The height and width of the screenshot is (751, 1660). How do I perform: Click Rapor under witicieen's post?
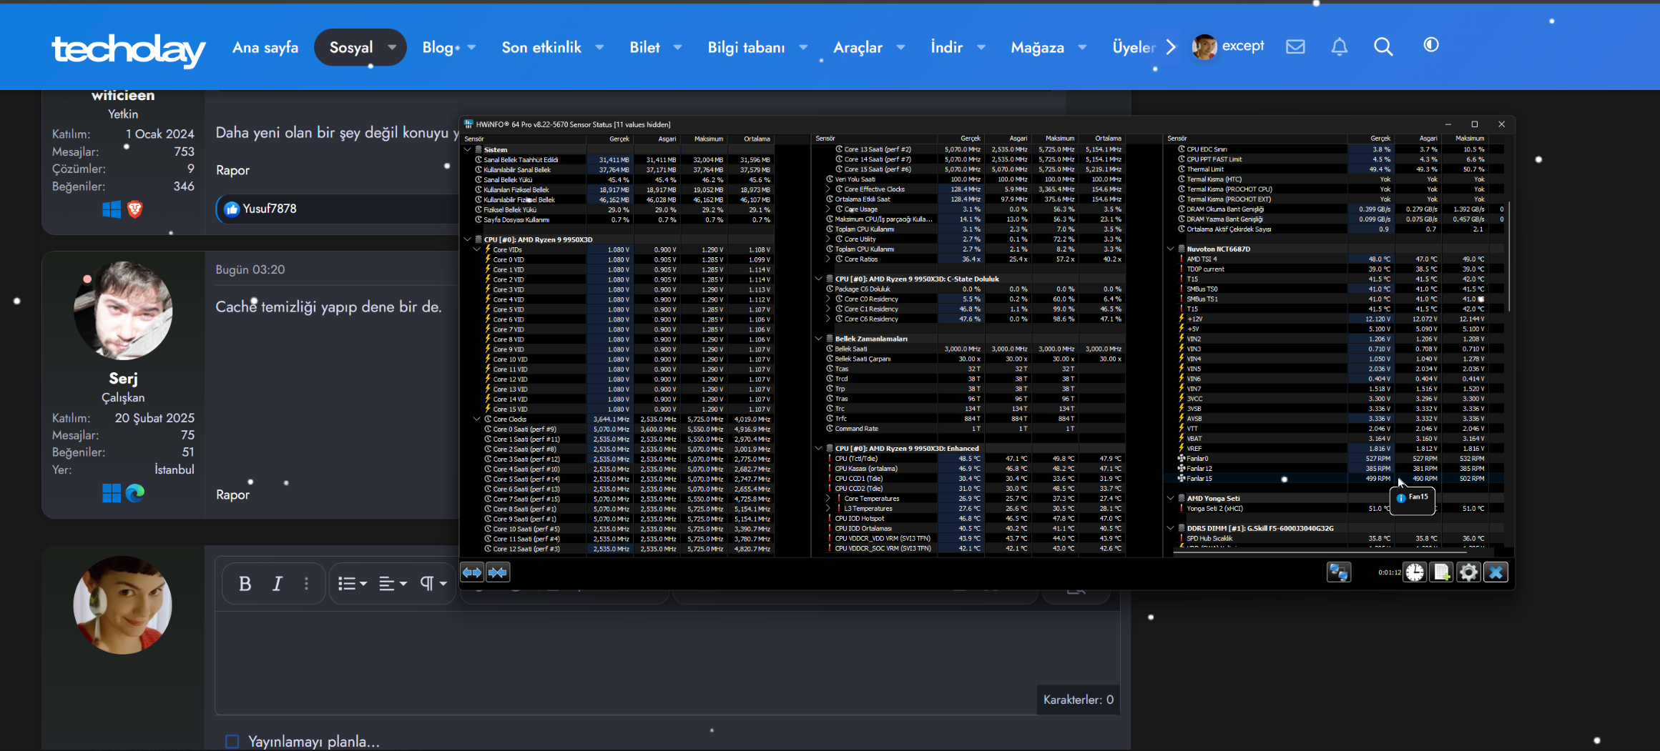pos(232,170)
